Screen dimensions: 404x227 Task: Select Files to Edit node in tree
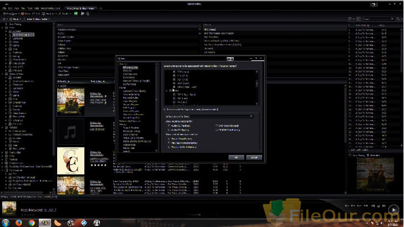(x=19, y=63)
